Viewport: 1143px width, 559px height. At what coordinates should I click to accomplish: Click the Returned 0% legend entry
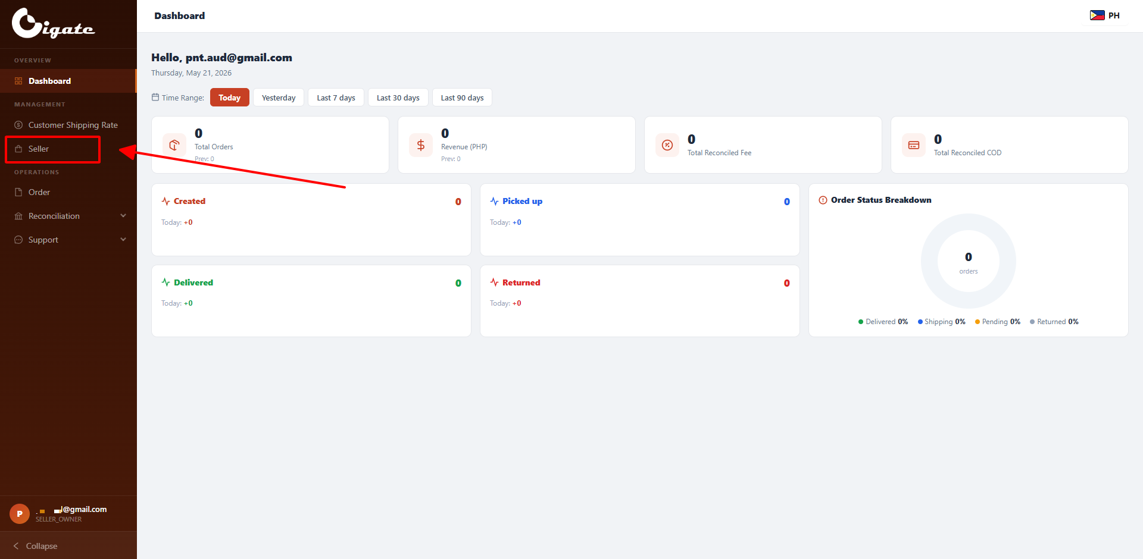[x=1054, y=322]
